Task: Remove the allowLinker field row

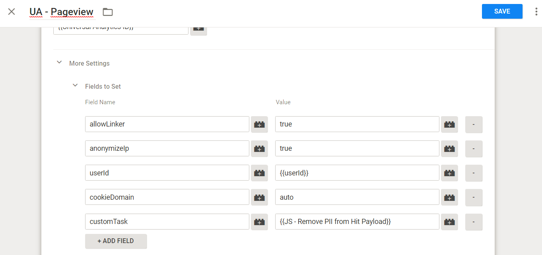Action: coord(473,124)
